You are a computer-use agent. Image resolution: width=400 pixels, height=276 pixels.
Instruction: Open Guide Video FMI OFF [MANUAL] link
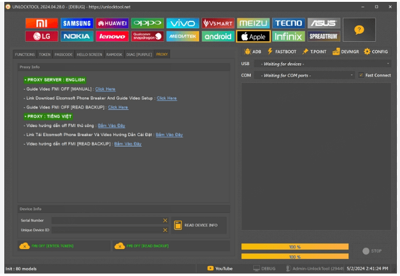(105, 89)
